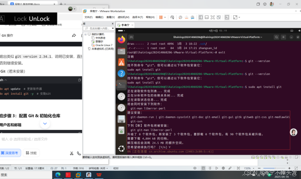Revert to the previous snapshot icon
301x179 pixels.
187,17
